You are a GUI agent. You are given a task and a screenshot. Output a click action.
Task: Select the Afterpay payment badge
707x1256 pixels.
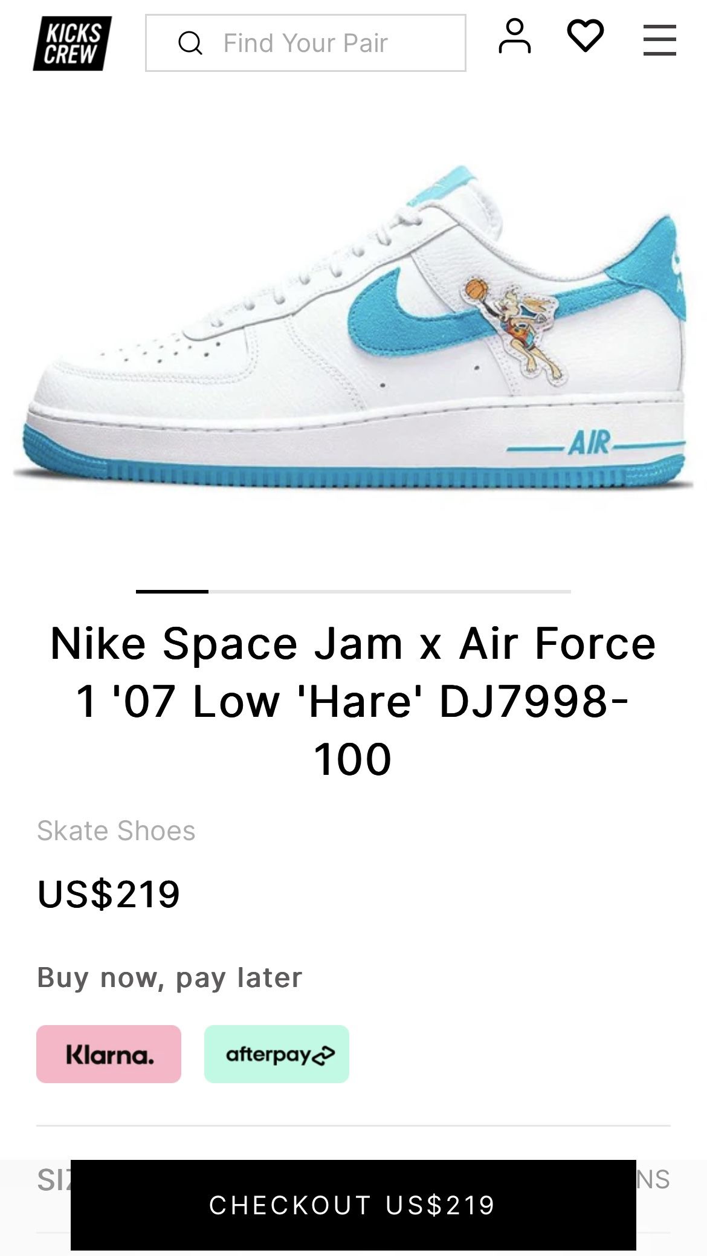click(x=277, y=1054)
